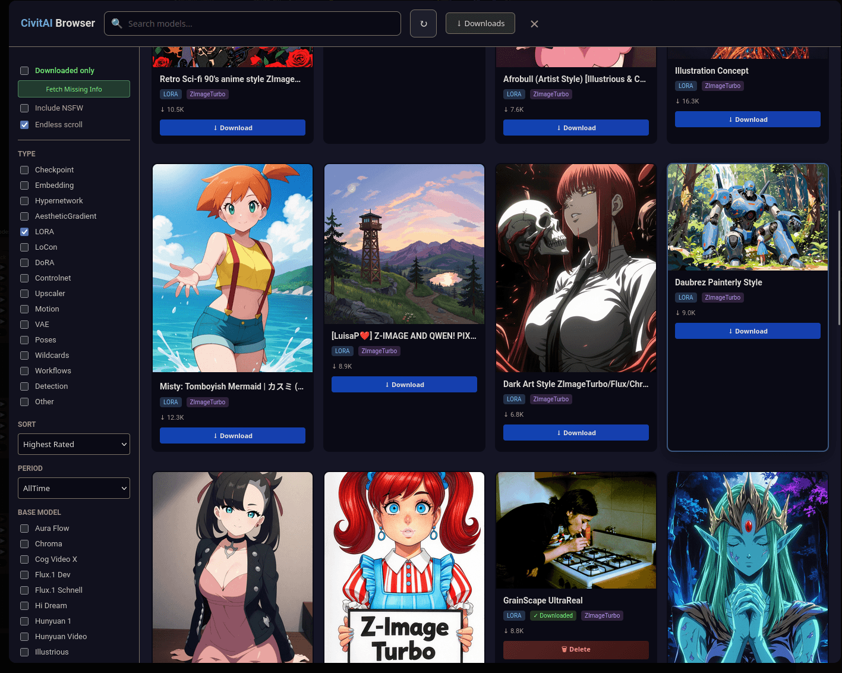Open the Downloads panel
Image resolution: width=842 pixels, height=673 pixels.
point(480,23)
